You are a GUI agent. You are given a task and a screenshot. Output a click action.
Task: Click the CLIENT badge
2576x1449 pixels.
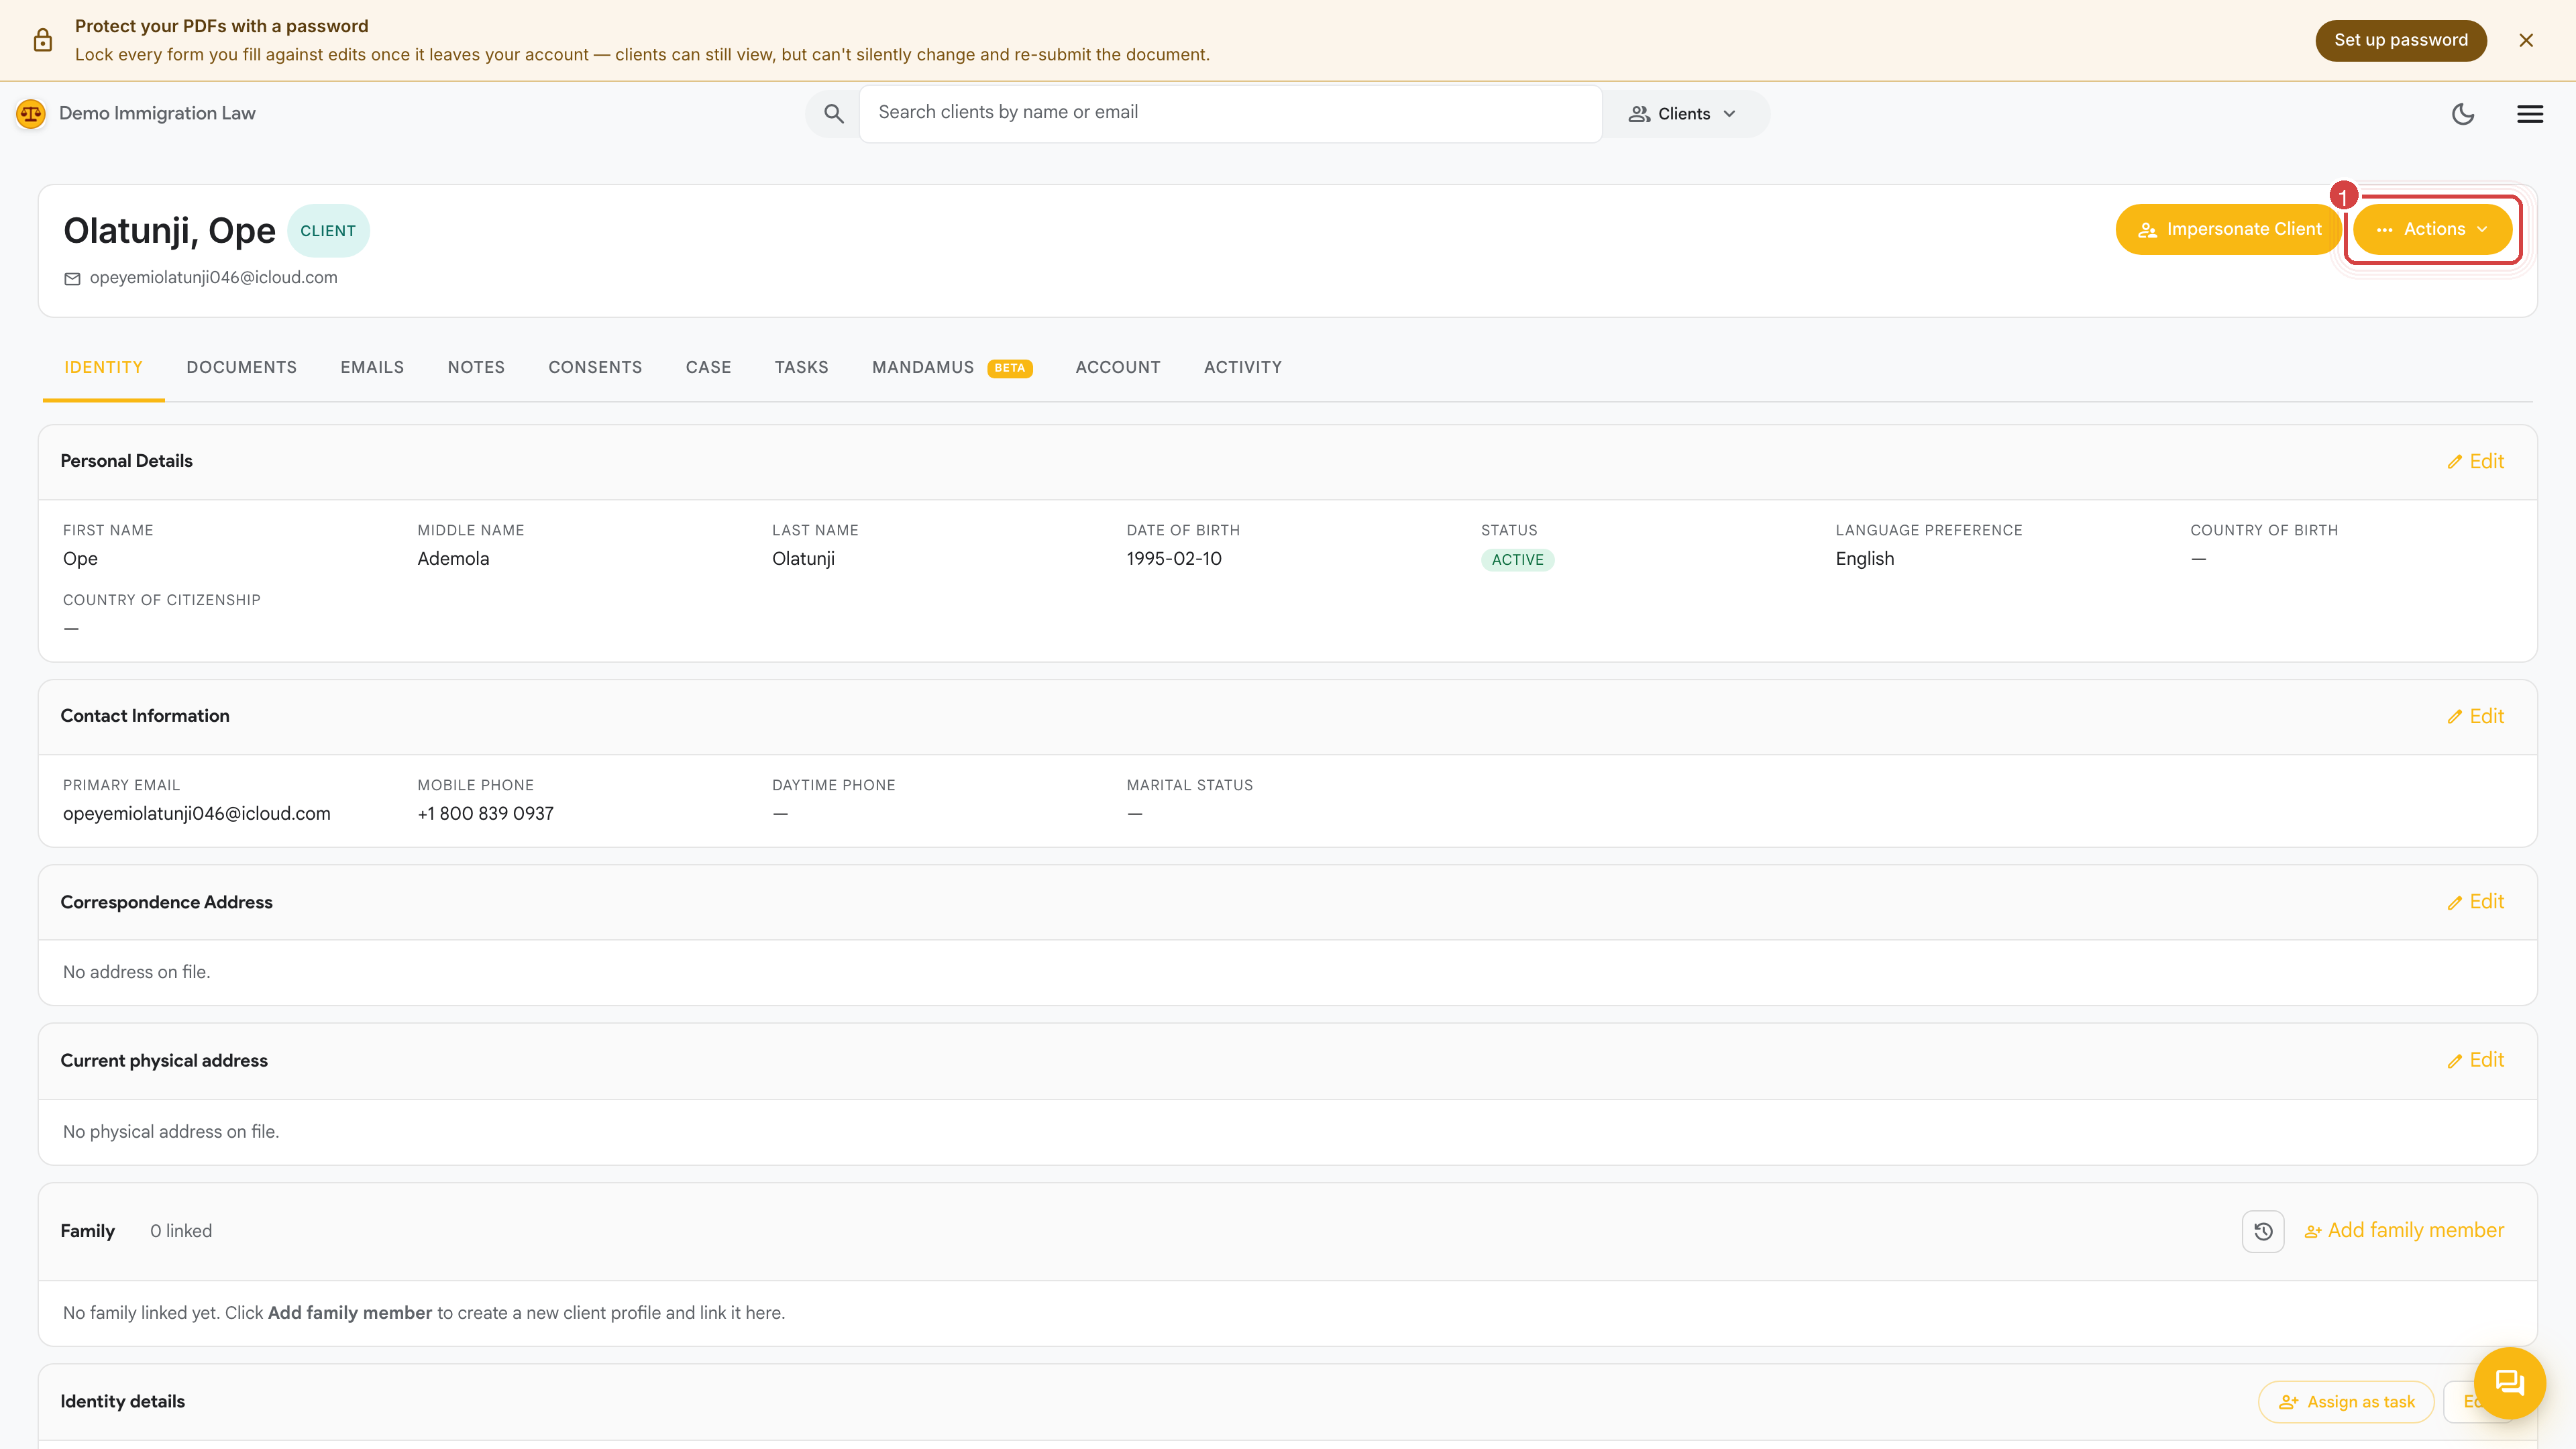point(328,231)
